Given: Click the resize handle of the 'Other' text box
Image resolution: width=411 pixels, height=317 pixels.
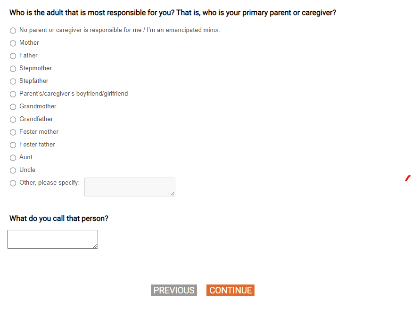Looking at the screenshot, I should [x=173, y=194].
